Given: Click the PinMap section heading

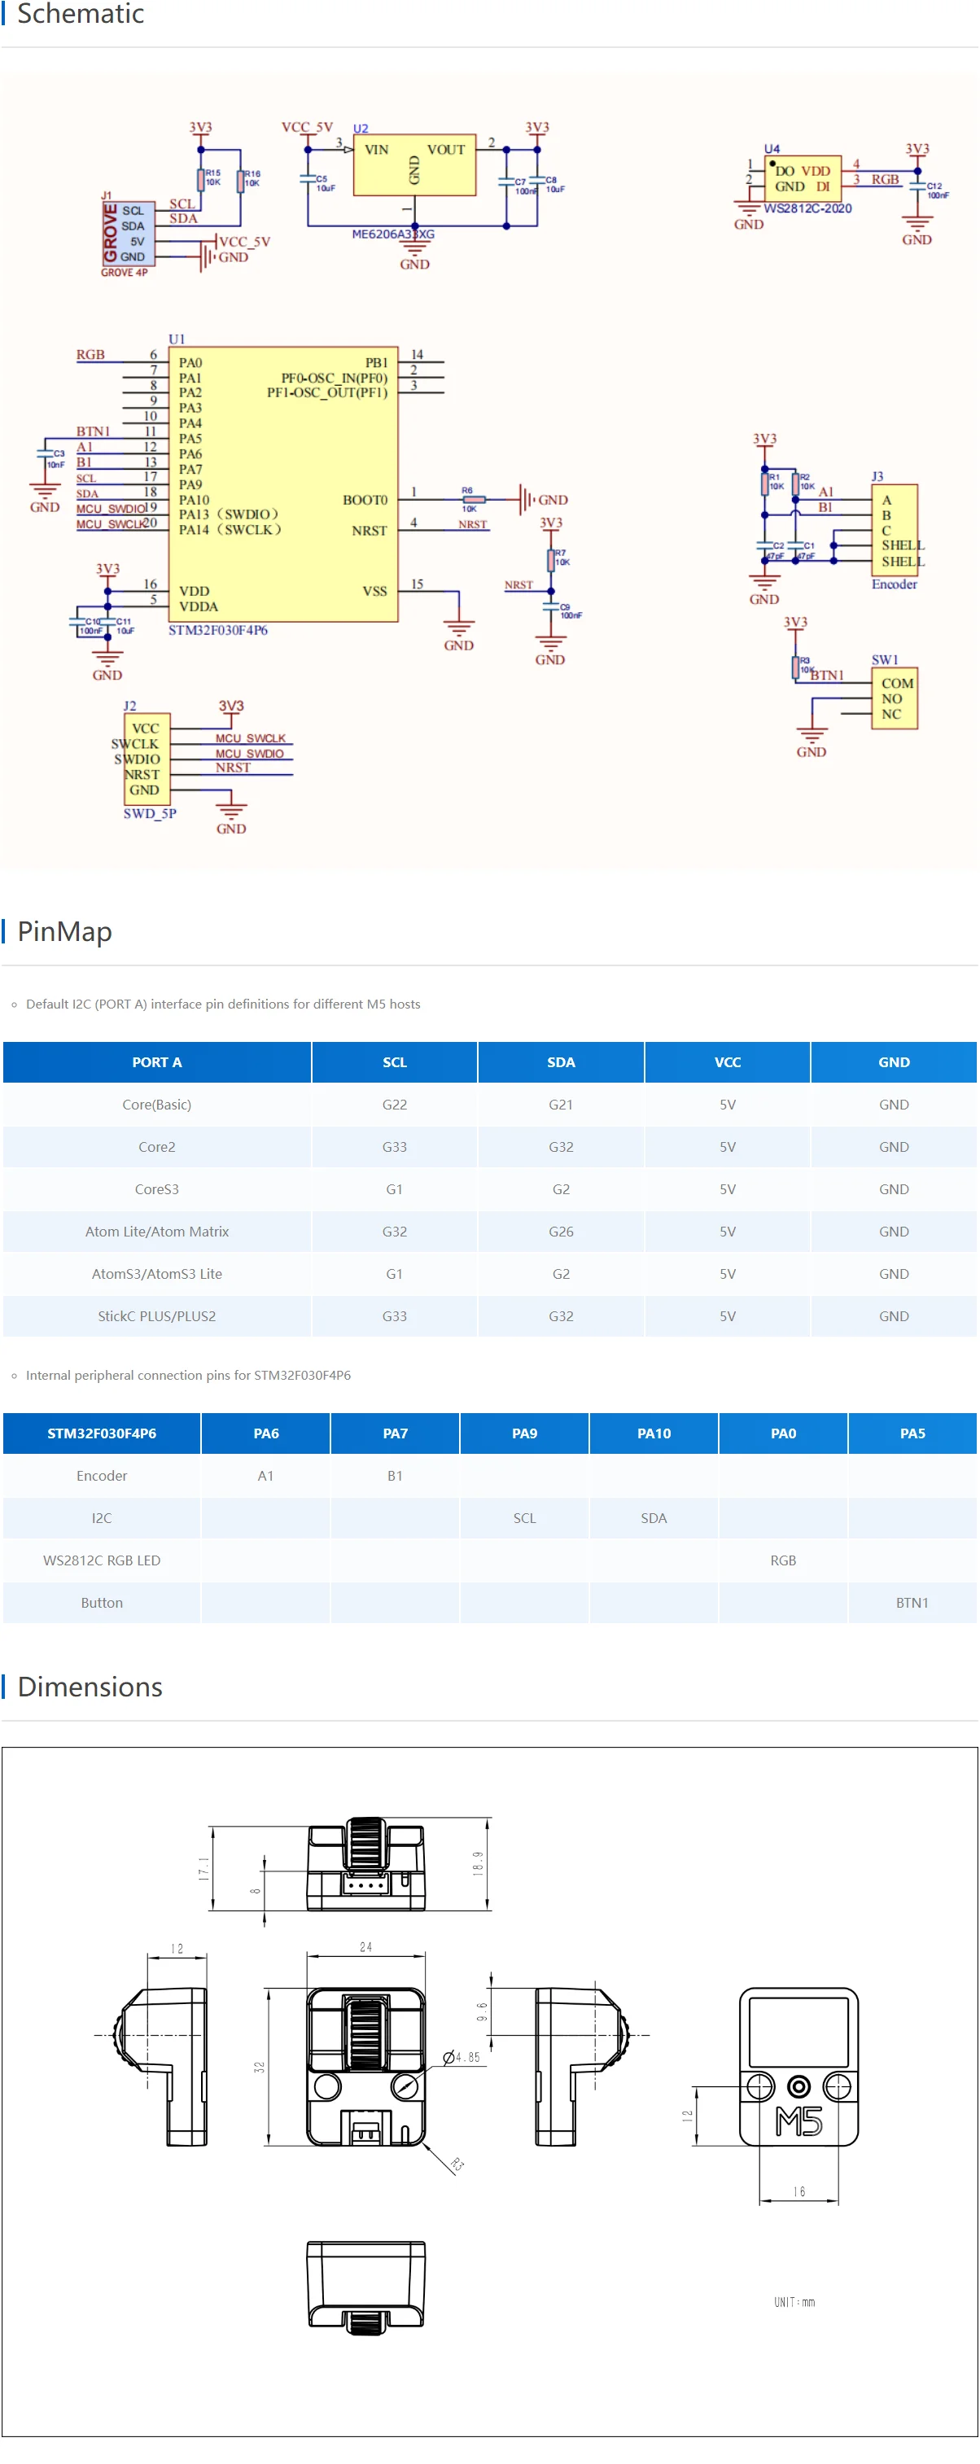Looking at the screenshot, I should (x=64, y=932).
